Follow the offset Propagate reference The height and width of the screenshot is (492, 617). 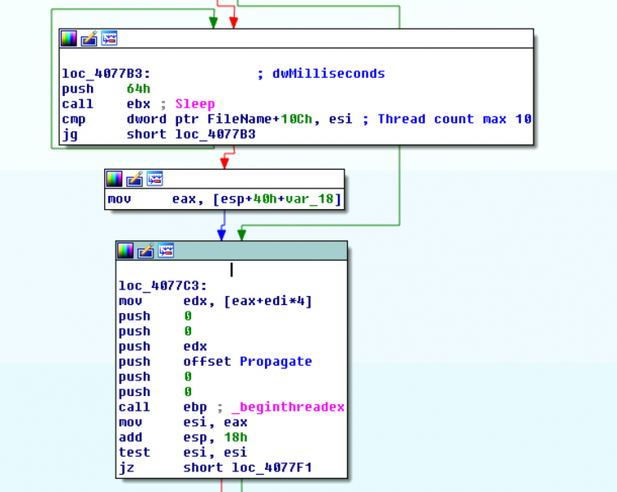[276, 362]
